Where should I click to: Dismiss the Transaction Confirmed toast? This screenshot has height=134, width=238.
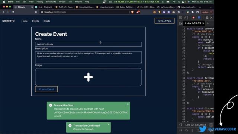[x=108, y=124]
